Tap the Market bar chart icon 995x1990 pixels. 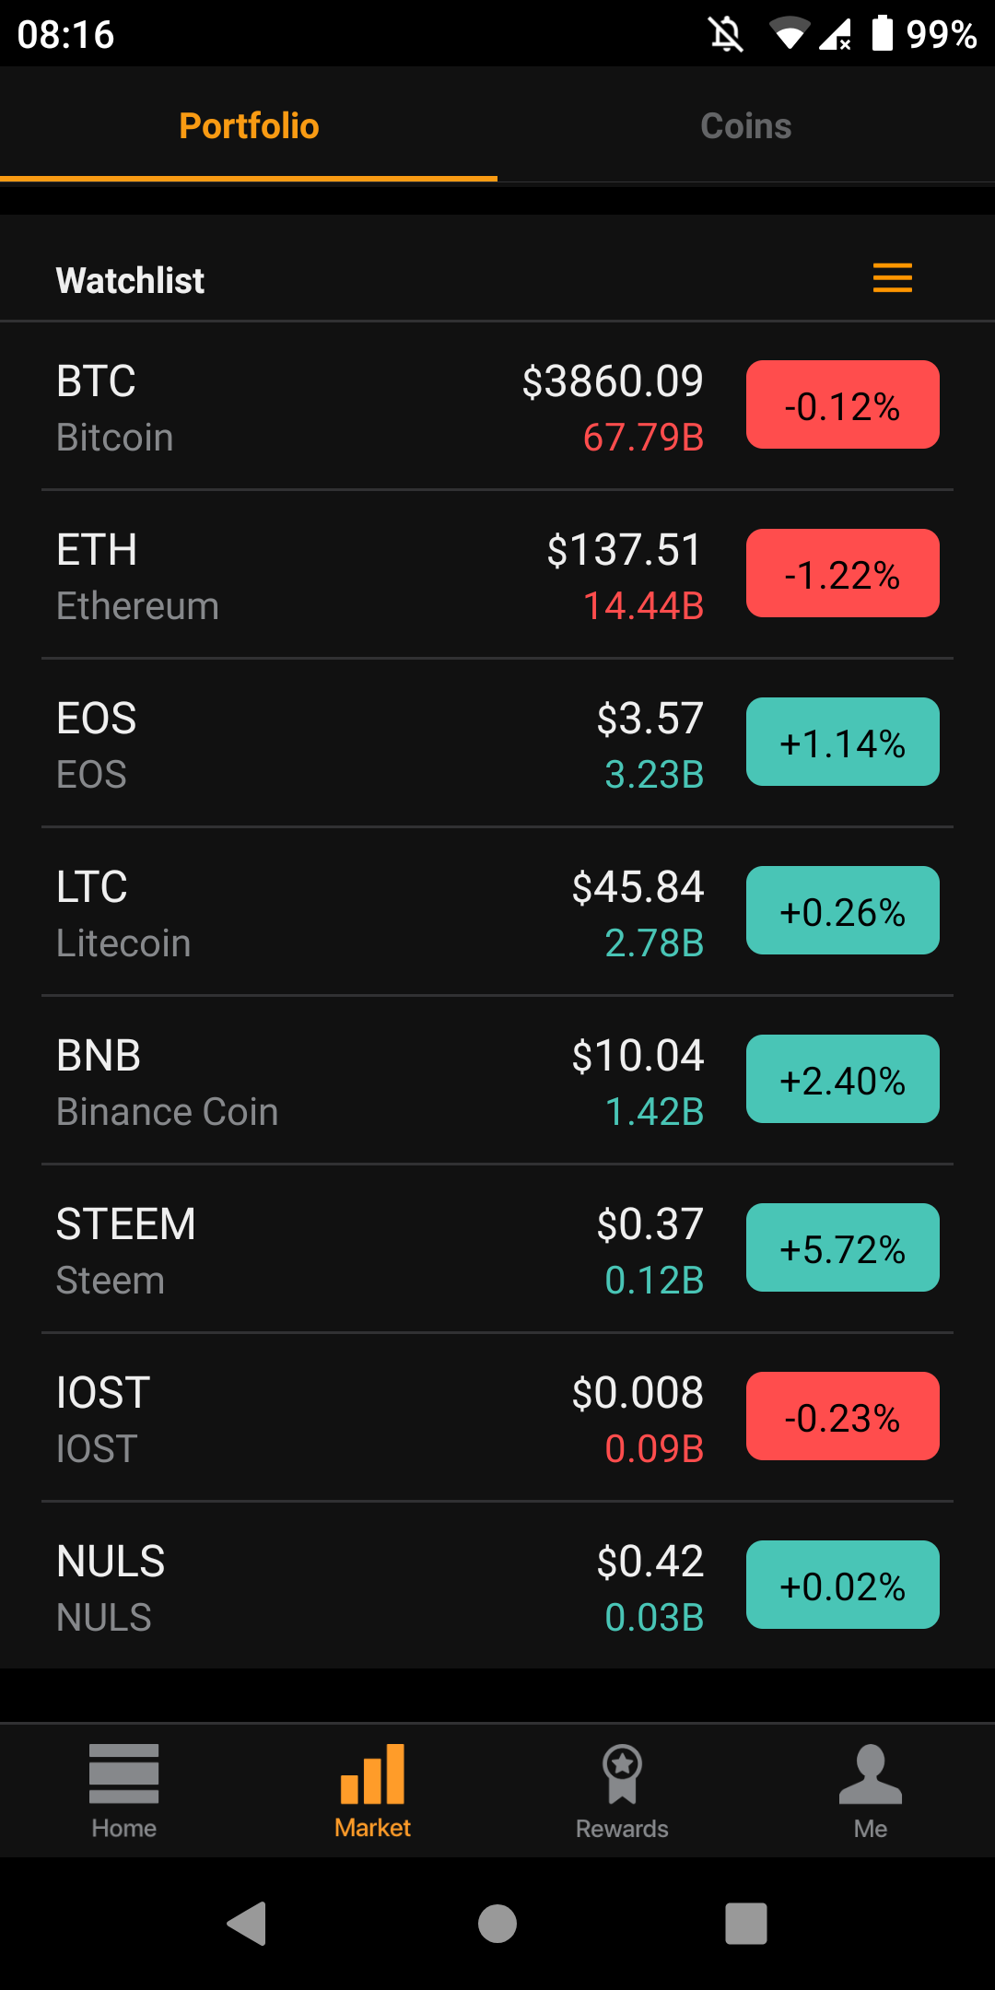coord(372,1774)
